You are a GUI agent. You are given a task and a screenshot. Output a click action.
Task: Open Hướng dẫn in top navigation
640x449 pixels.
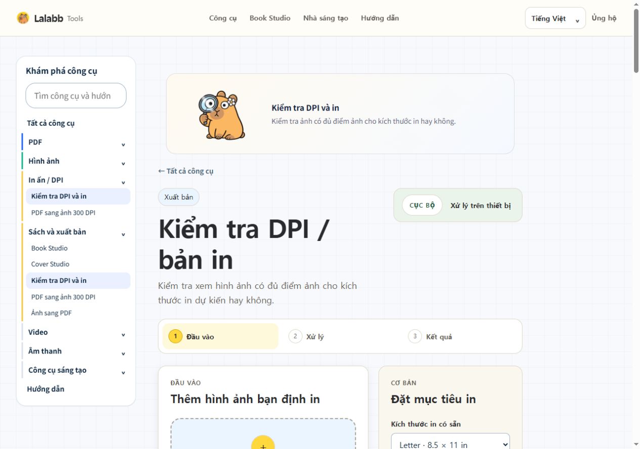tap(380, 18)
